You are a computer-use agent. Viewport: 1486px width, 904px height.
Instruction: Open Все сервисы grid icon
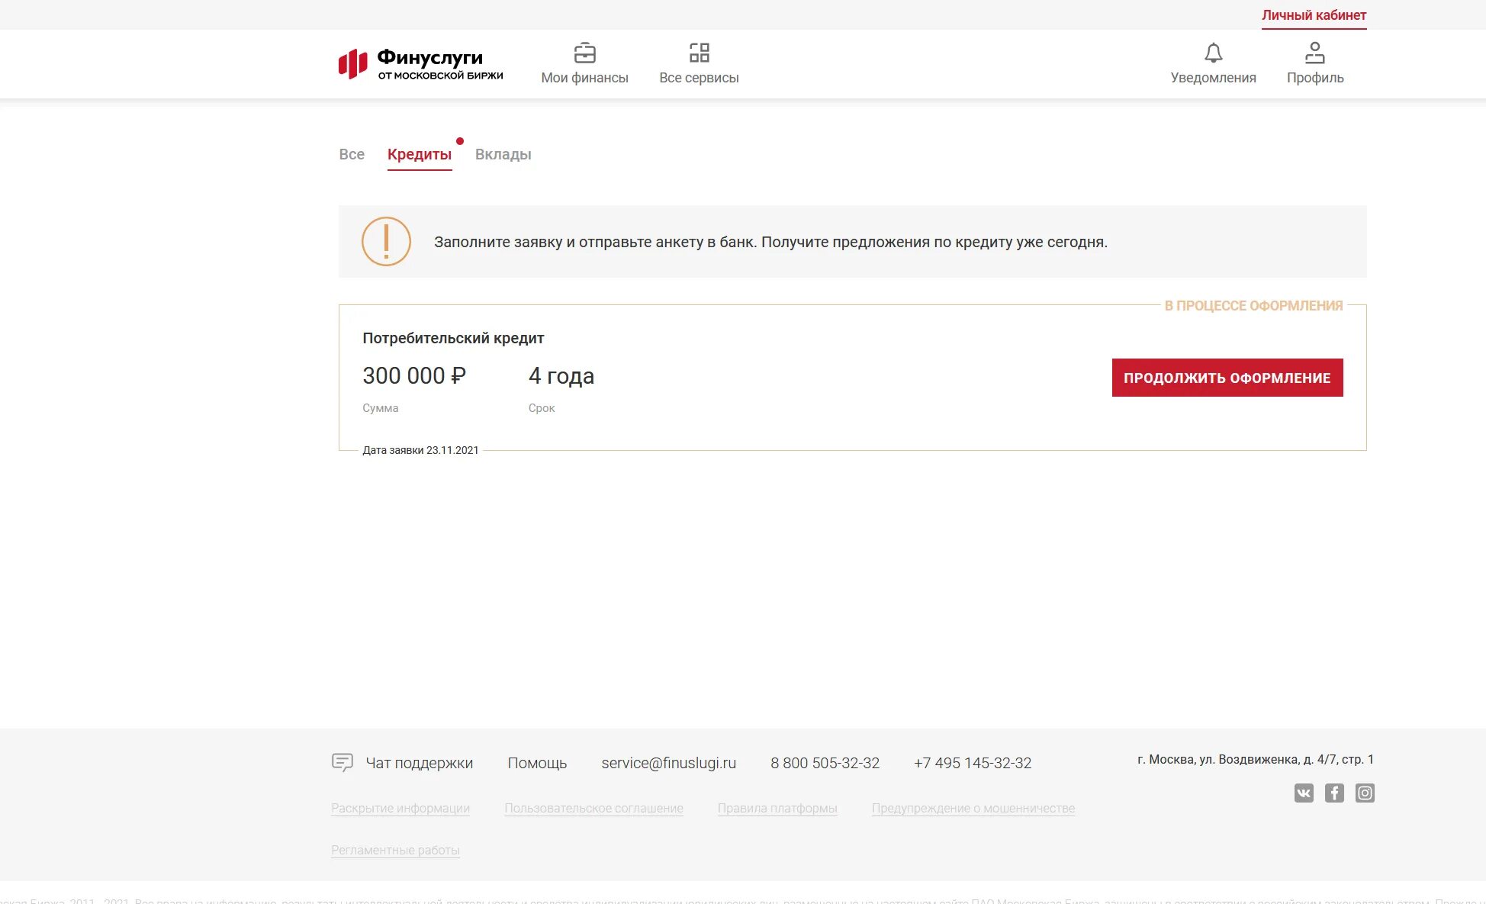point(699,53)
